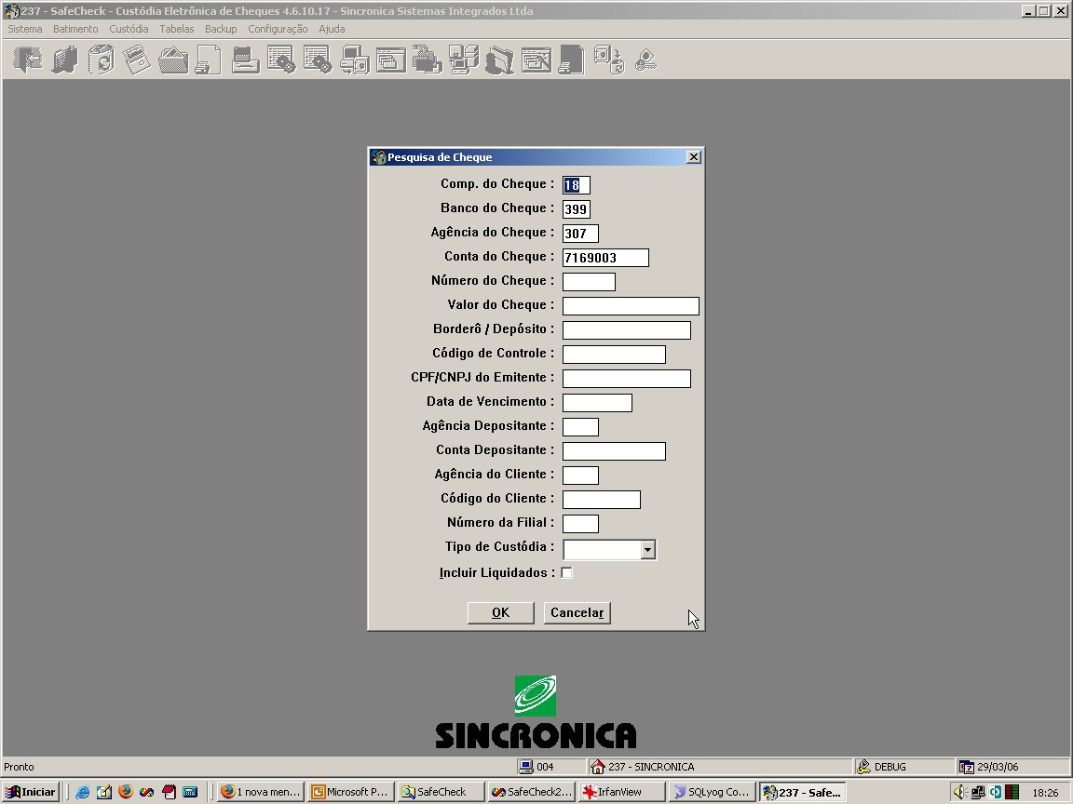Screen dimensions: 1073x804
Task: Open Internet Explorer quick launch icon
Action: coord(82,792)
